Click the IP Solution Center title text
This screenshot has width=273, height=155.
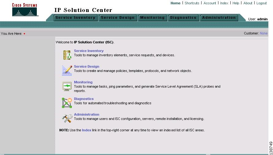point(83,10)
